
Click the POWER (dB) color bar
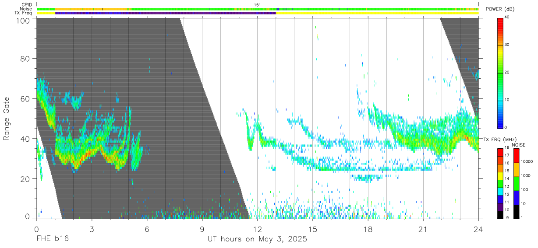pyautogui.click(x=500, y=73)
